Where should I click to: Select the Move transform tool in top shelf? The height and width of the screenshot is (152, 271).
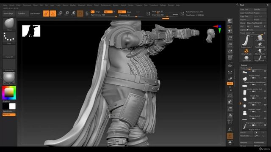pos(60,14)
